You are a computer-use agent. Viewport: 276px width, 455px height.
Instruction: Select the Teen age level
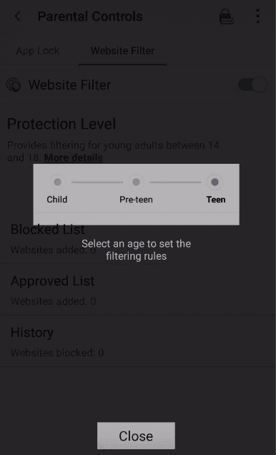pos(215,182)
